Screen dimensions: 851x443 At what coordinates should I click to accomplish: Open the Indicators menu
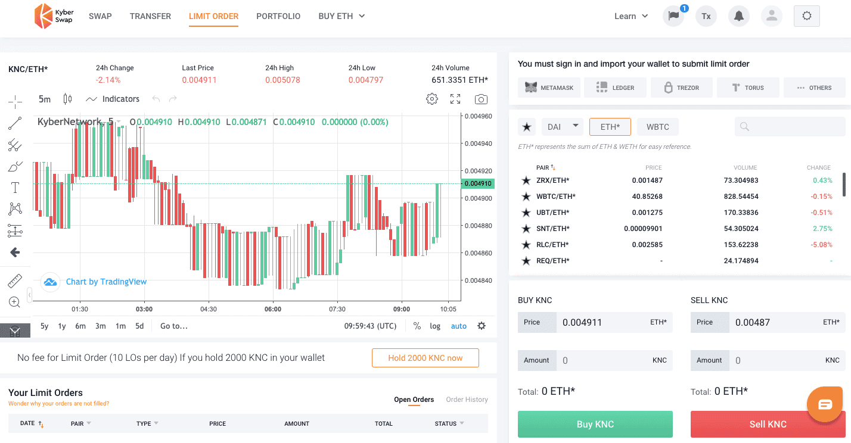(113, 99)
